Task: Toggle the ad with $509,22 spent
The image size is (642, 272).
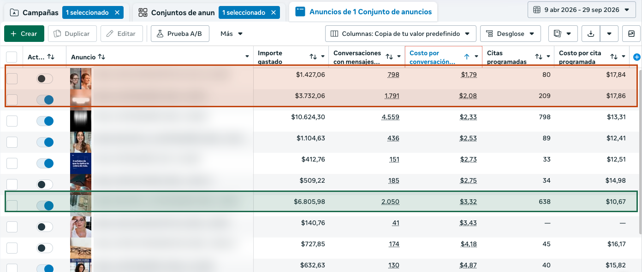Action: 45,185
